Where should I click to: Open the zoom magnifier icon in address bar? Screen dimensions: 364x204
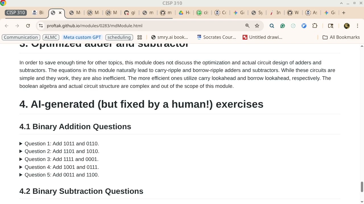pyautogui.click(x=247, y=26)
